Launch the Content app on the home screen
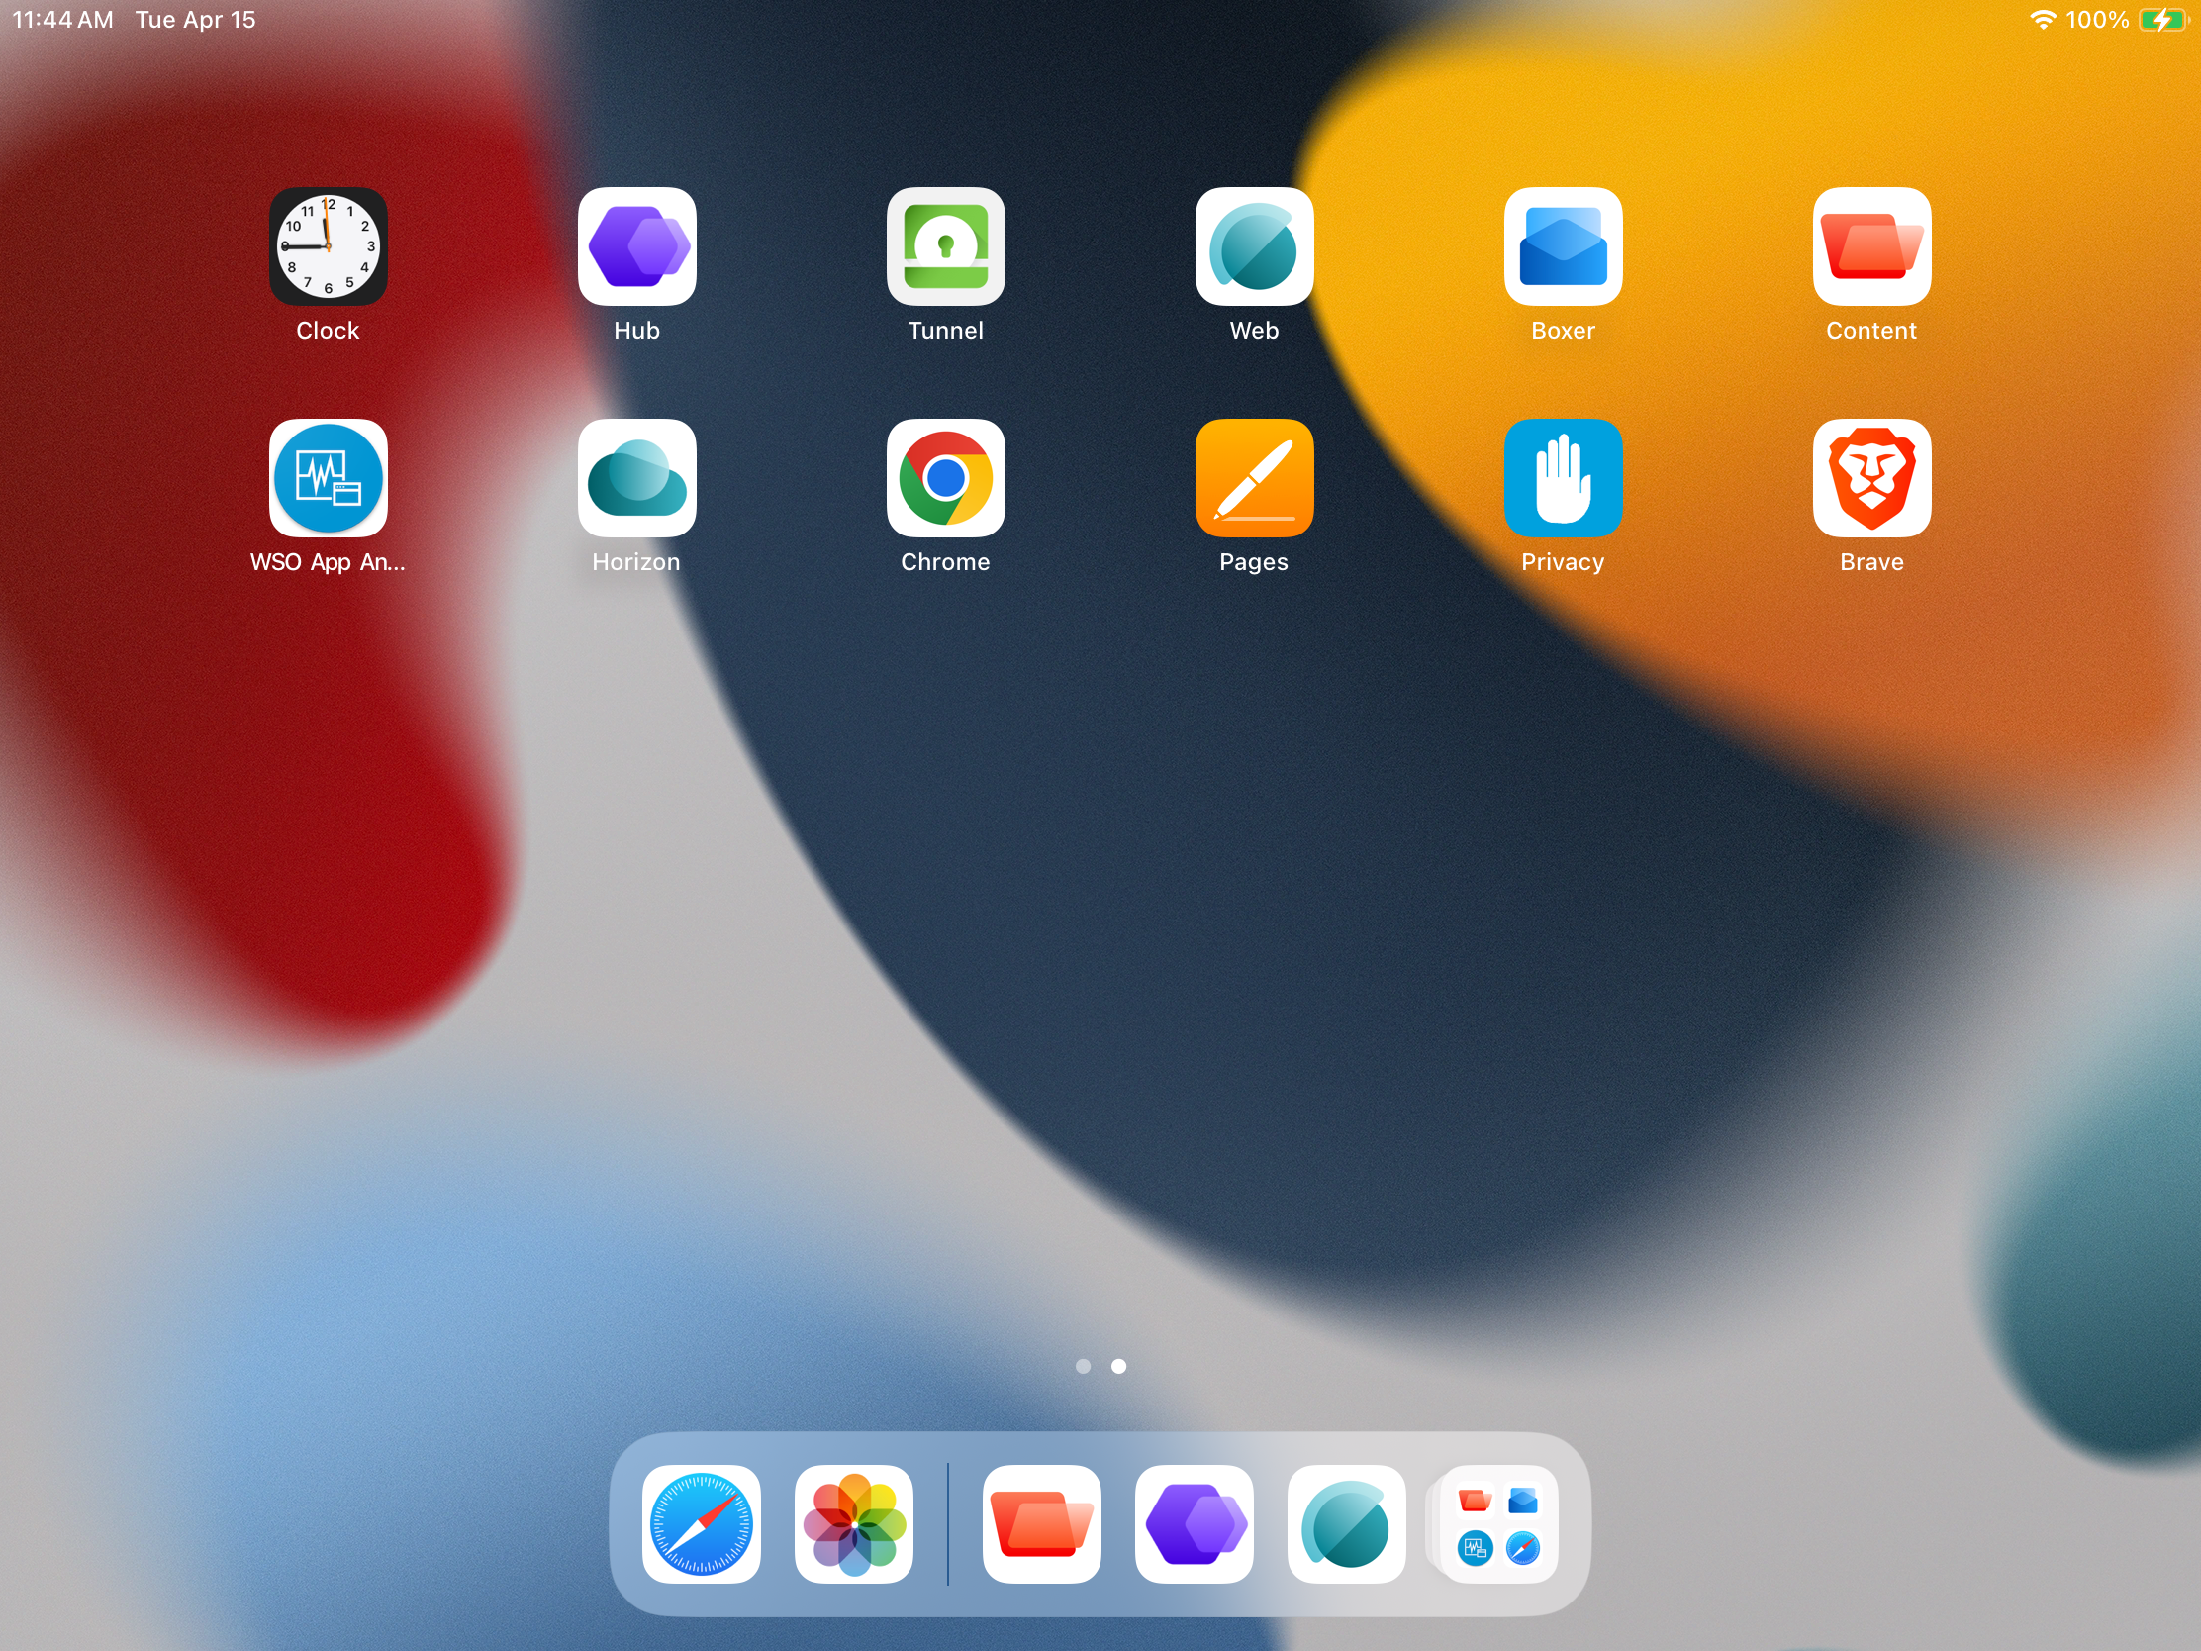 click(x=1870, y=246)
